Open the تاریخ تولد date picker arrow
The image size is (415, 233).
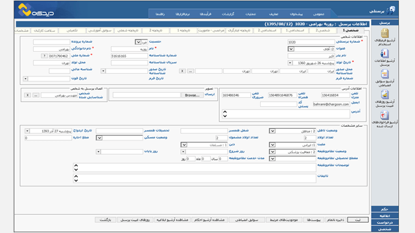click(x=290, y=63)
